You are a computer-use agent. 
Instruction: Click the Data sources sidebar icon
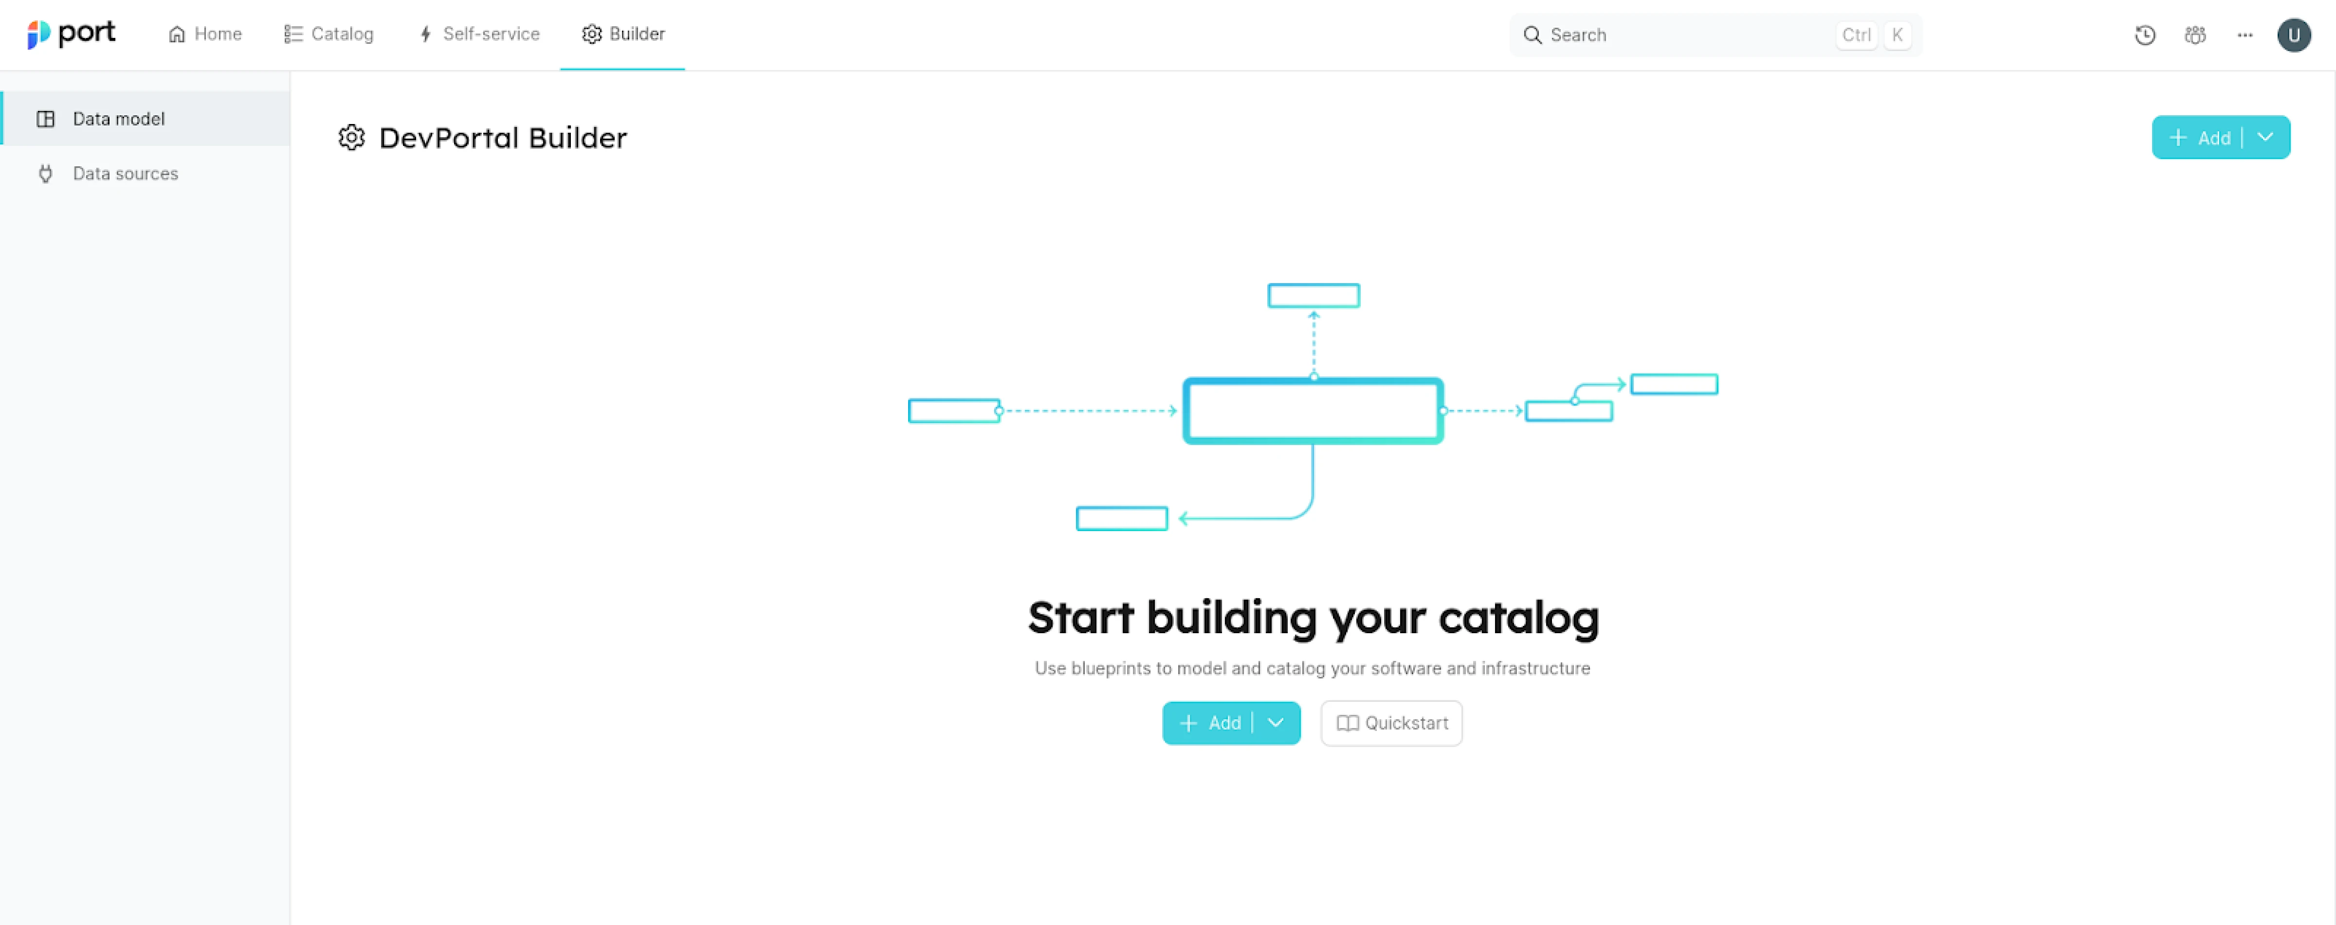(45, 173)
